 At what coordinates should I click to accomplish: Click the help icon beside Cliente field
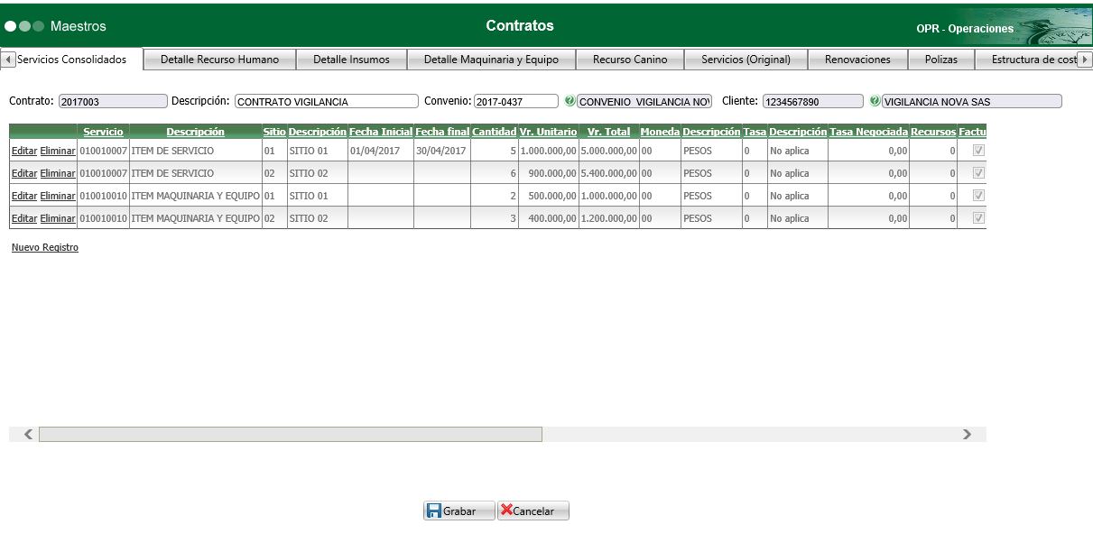click(875, 101)
